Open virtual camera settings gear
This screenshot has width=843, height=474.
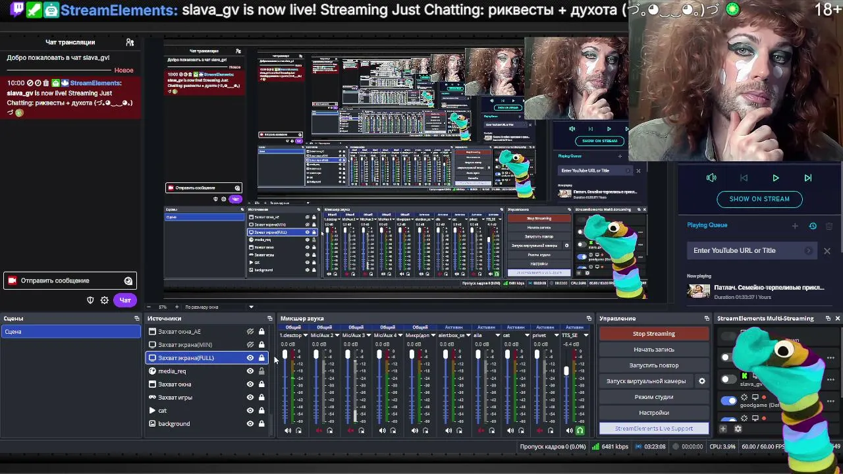click(x=701, y=381)
